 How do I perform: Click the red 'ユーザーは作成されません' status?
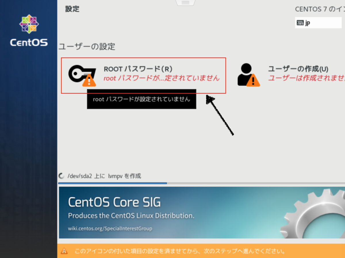click(306, 78)
